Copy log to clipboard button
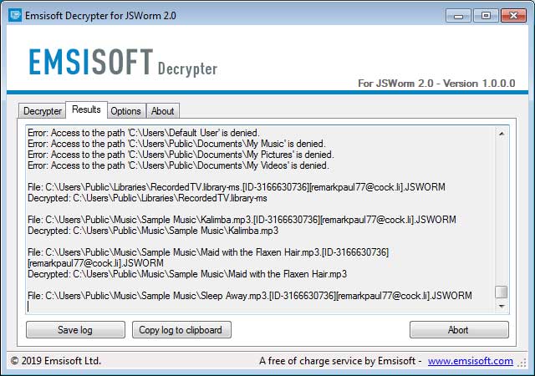The image size is (535, 376). tap(181, 330)
